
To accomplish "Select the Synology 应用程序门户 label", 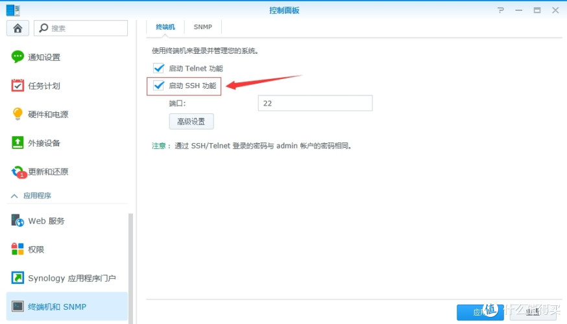I will pyautogui.click(x=72, y=278).
